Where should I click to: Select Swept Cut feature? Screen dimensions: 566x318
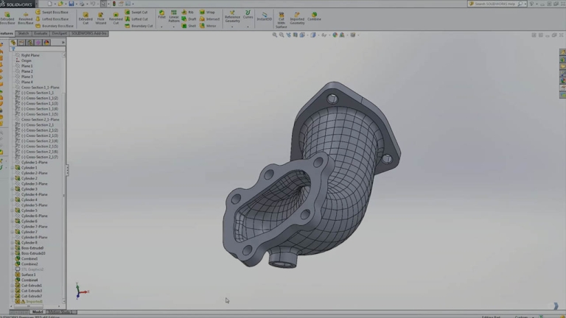[x=136, y=13]
